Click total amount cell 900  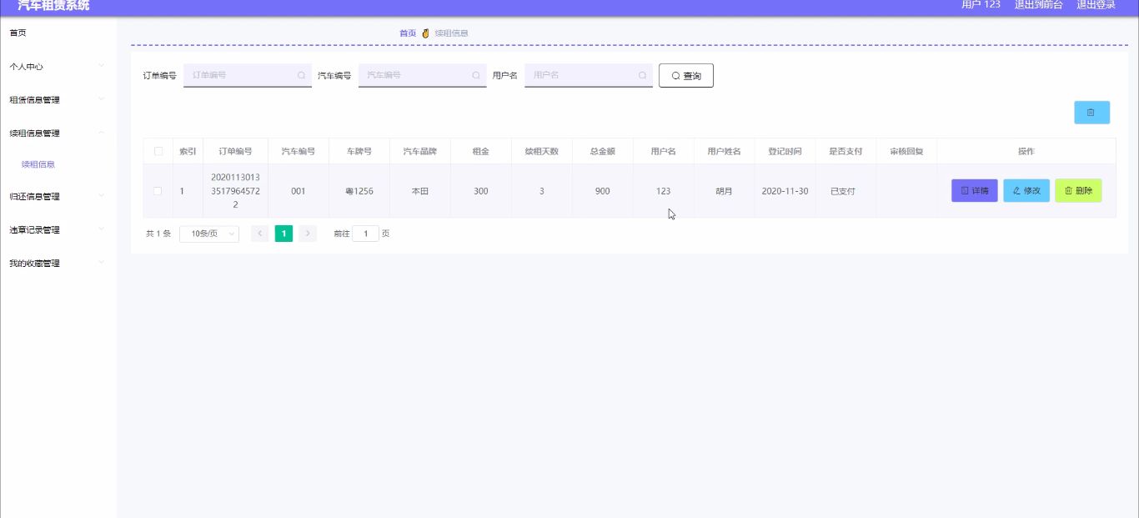pos(603,191)
